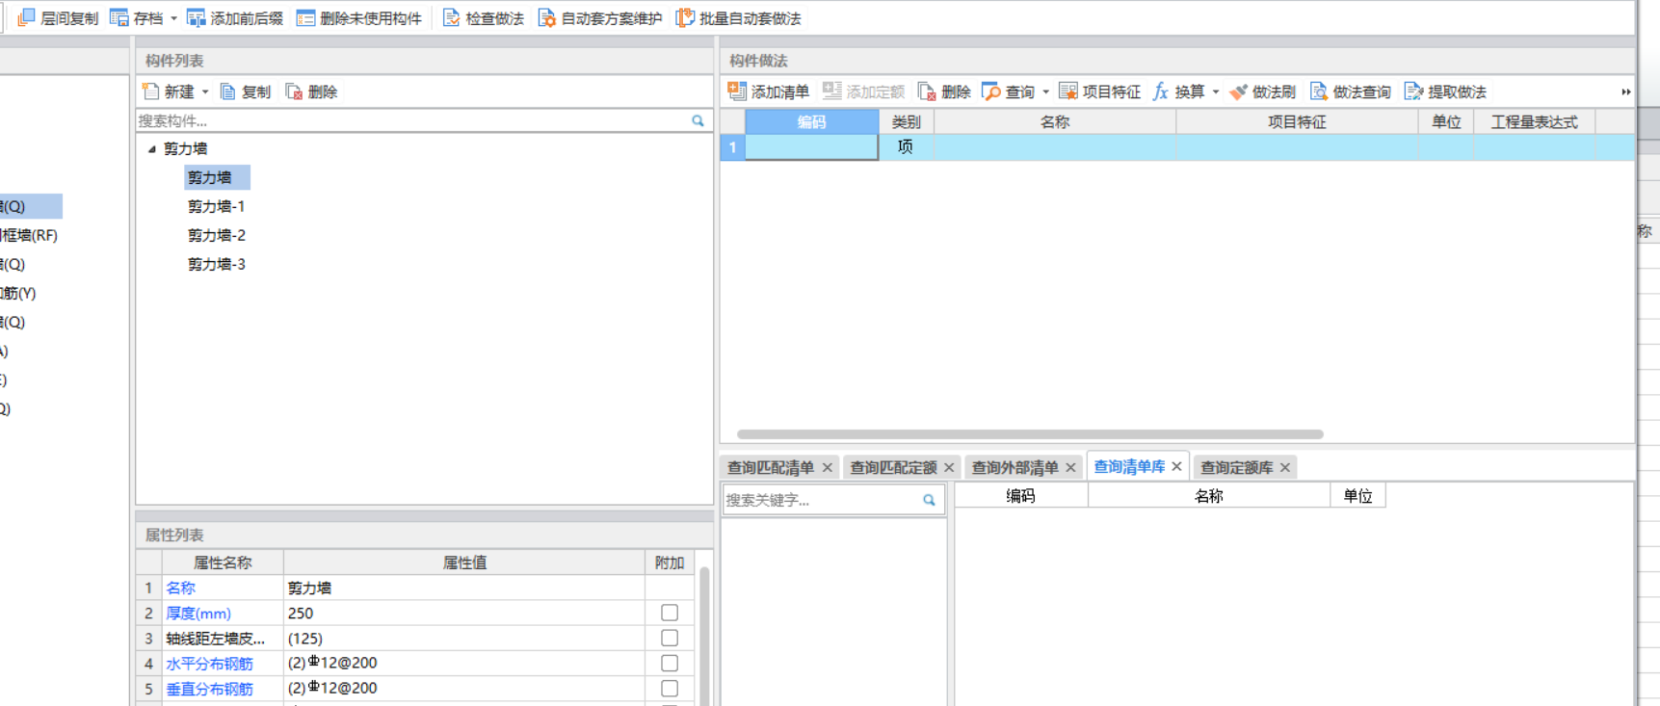The image size is (1660, 706).
Task: Click the 复制 icon in the component list
Action: [x=228, y=92]
